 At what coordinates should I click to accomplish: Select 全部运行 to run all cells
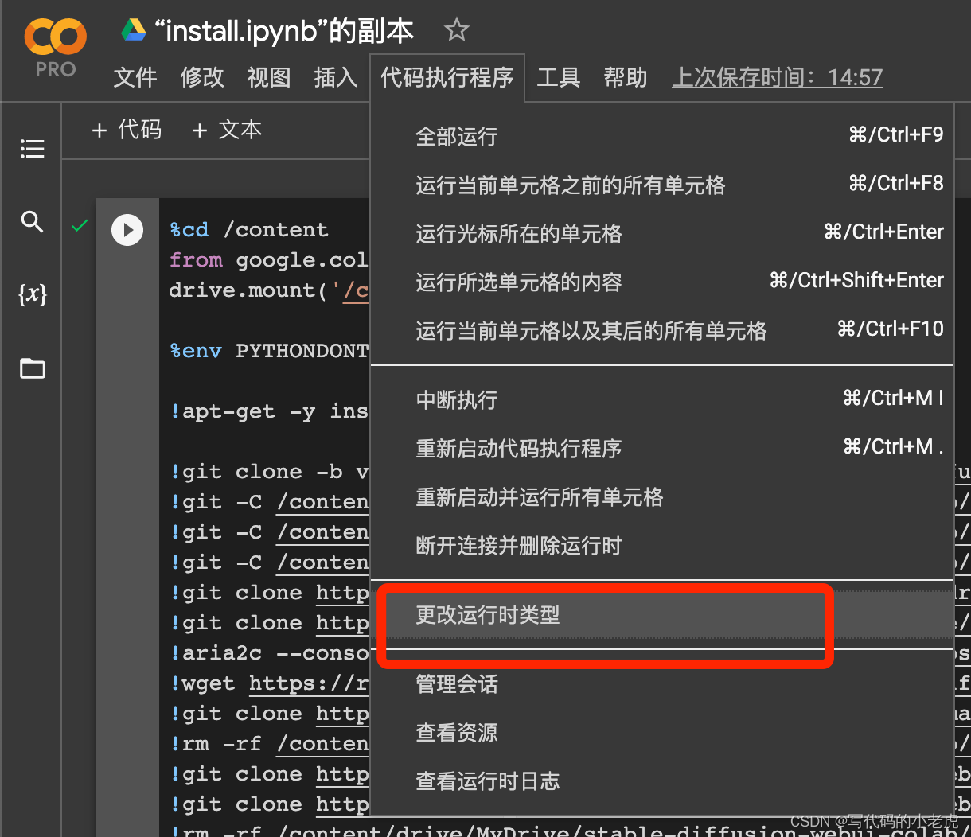(457, 137)
